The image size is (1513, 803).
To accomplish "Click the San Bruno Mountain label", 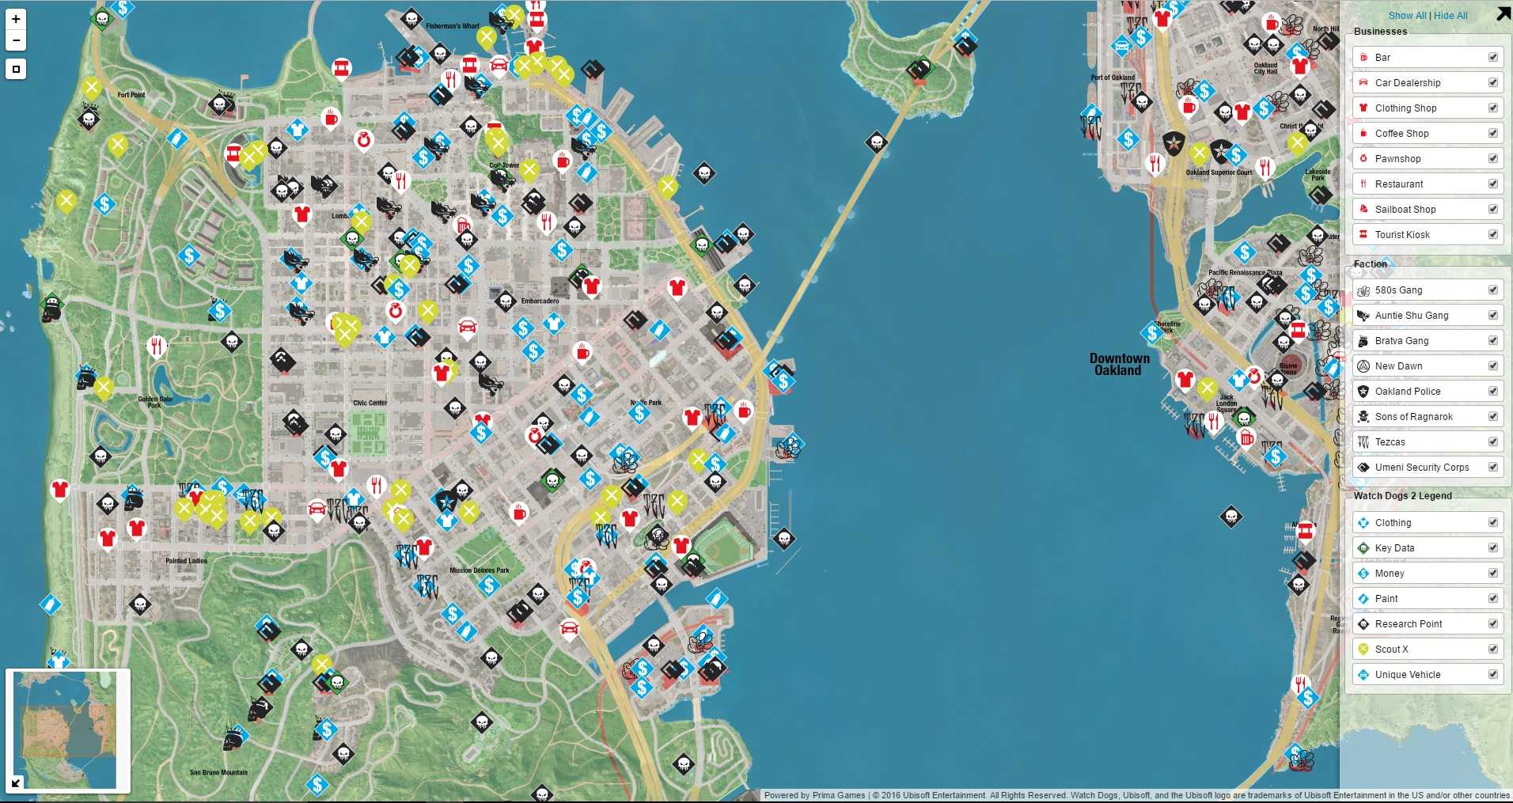I will point(218,772).
